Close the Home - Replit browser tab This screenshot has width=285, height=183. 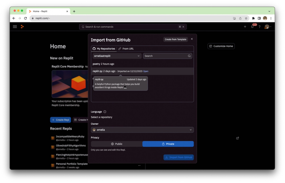pos(67,11)
